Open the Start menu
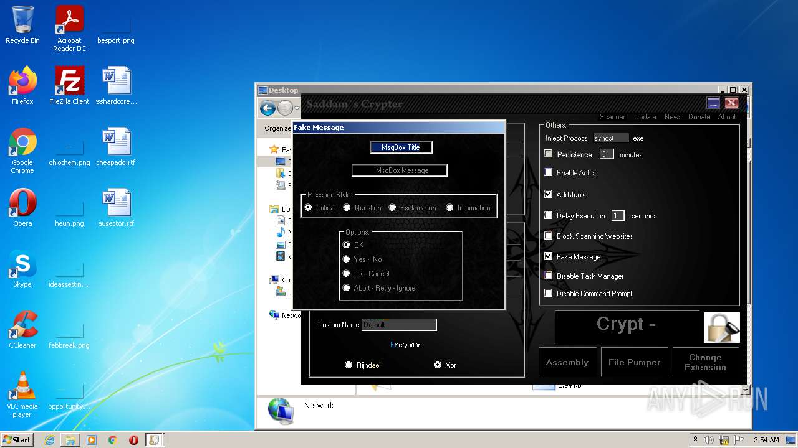The image size is (798, 448). pyautogui.click(x=17, y=440)
